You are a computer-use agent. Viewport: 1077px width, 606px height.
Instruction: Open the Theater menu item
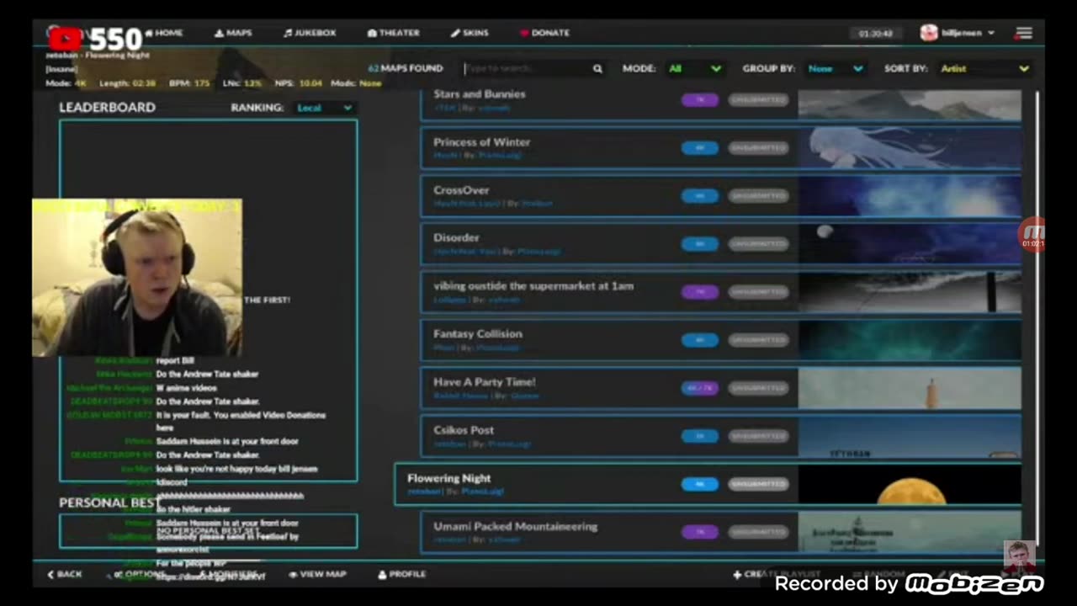pyautogui.click(x=393, y=33)
